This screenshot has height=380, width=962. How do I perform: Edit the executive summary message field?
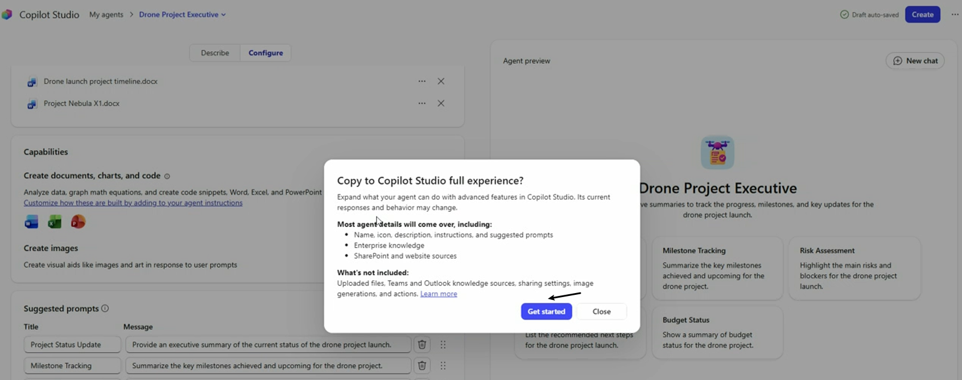(268, 344)
